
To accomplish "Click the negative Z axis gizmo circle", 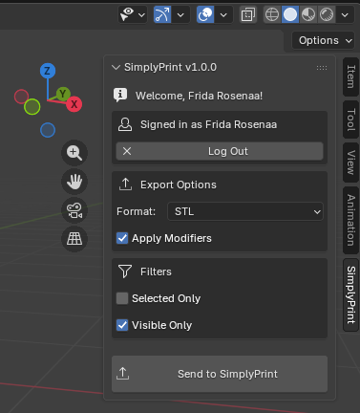I will pos(48,130).
